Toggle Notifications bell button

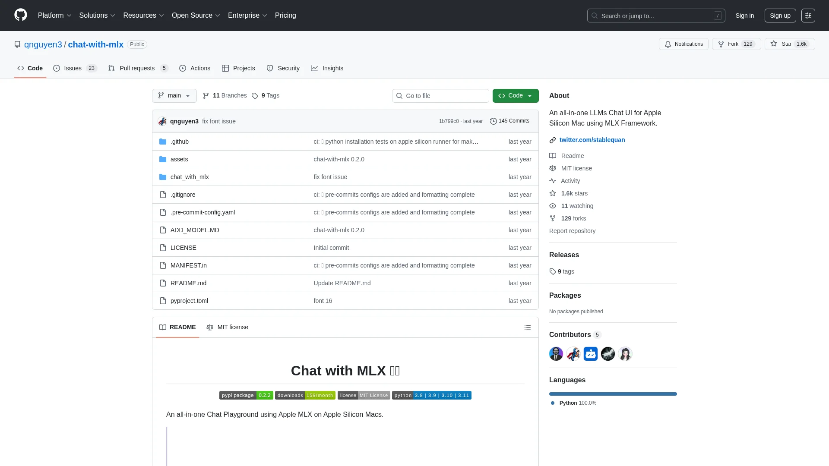[683, 44]
